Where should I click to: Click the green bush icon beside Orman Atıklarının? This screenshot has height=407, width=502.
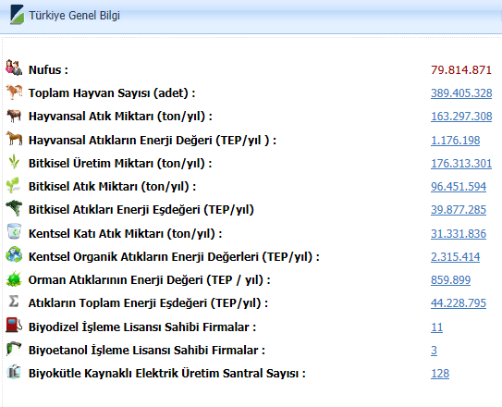point(14,278)
